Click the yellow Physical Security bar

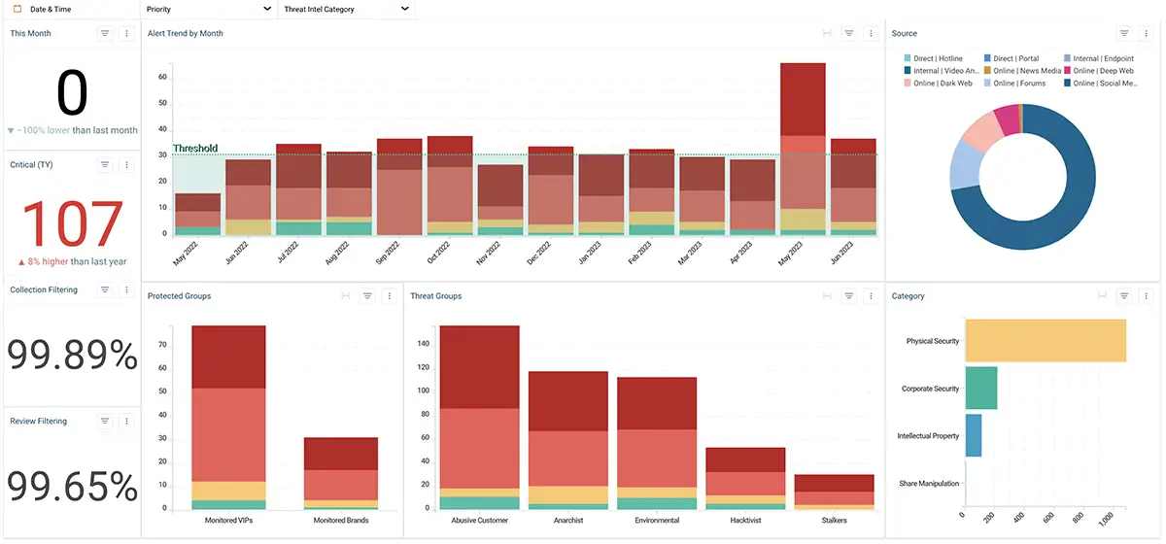(x=1046, y=341)
